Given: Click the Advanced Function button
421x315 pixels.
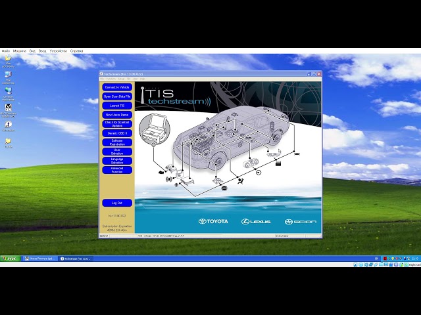Looking at the screenshot, I should tap(117, 170).
